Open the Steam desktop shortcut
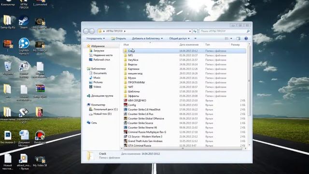The width and height of the screenshot is (309, 174). pyautogui.click(x=24, y=22)
